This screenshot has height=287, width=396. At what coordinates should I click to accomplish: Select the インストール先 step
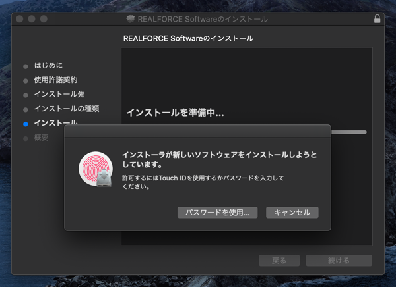click(59, 94)
